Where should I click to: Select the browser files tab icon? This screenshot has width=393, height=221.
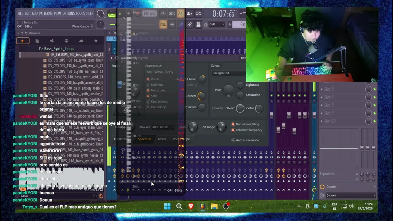coord(37,41)
